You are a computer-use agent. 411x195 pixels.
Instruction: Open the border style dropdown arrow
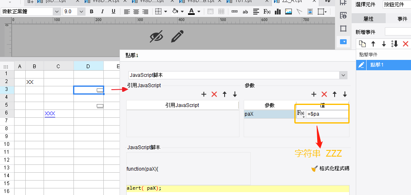pyautogui.click(x=166, y=12)
